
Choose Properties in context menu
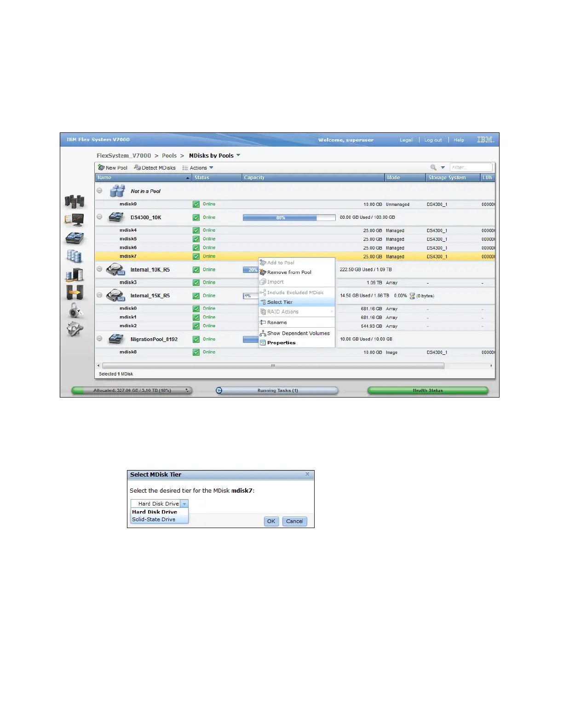click(297, 343)
